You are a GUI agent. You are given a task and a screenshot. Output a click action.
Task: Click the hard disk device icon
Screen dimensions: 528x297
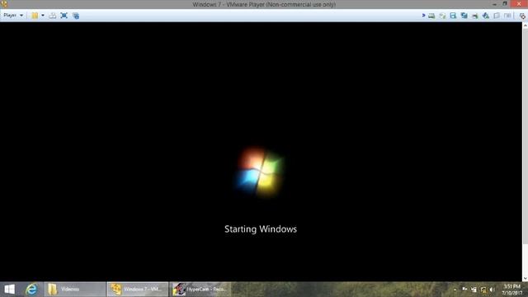[431, 16]
